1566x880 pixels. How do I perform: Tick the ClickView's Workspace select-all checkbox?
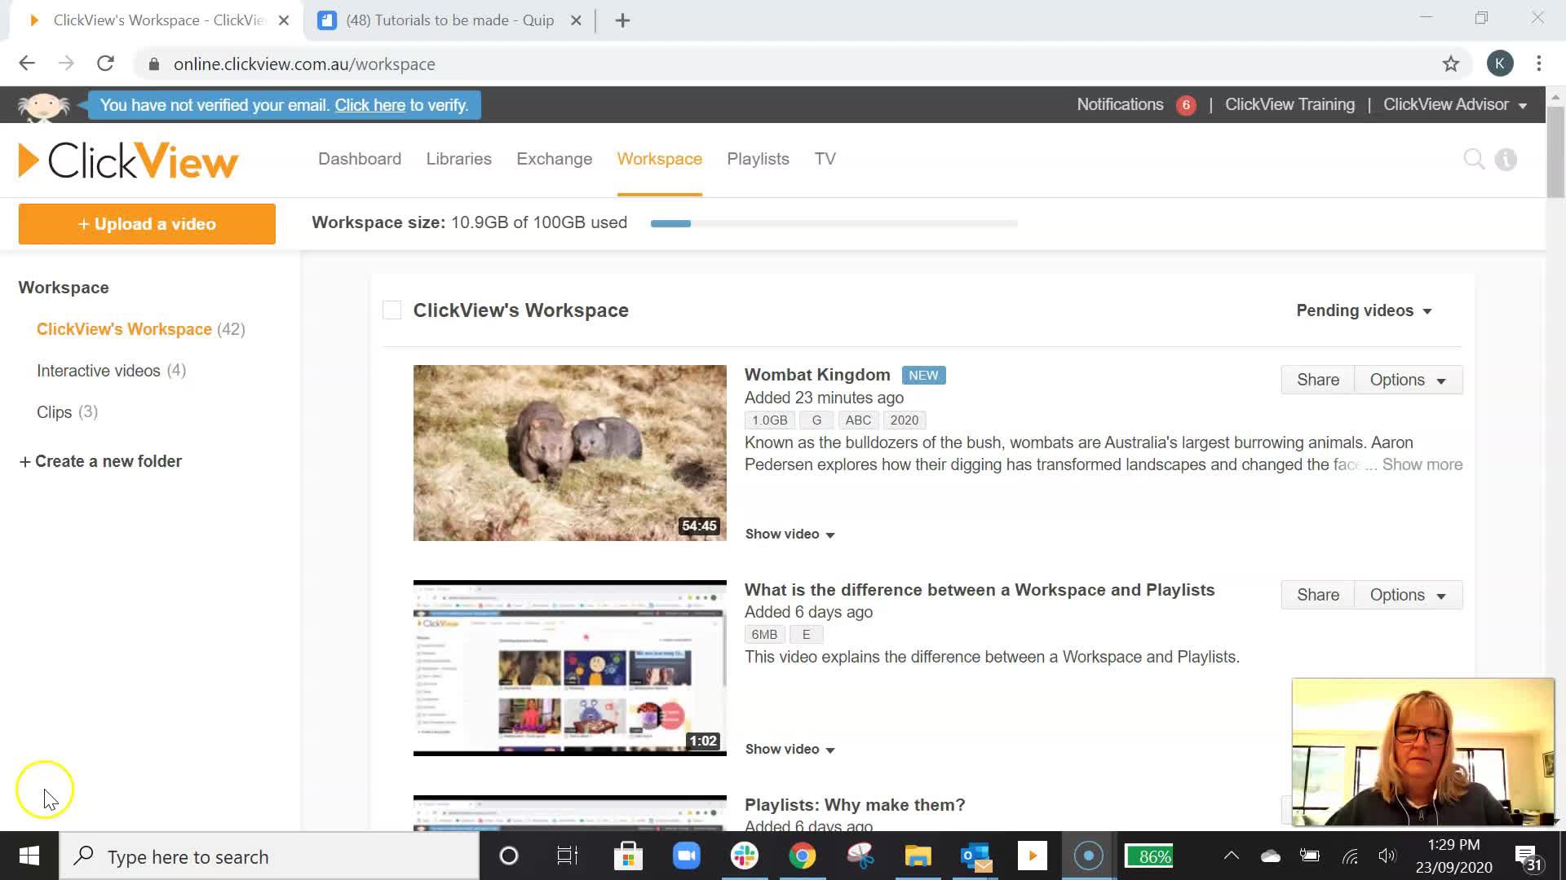(x=392, y=310)
